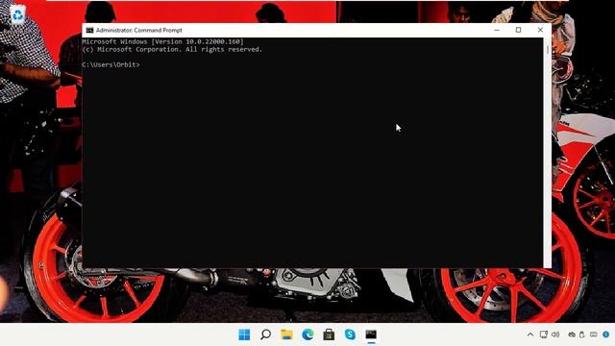This screenshot has height=346, width=615.
Task: Click the Command Prompt vertical scrollbar thumb
Action: (x=548, y=50)
